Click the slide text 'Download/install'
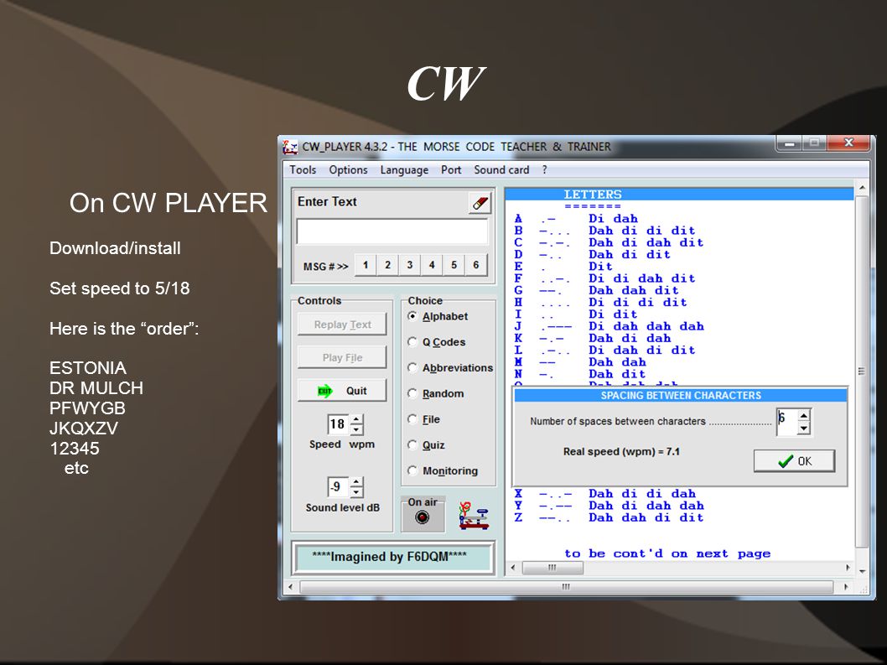This screenshot has height=665, width=887. point(115,248)
